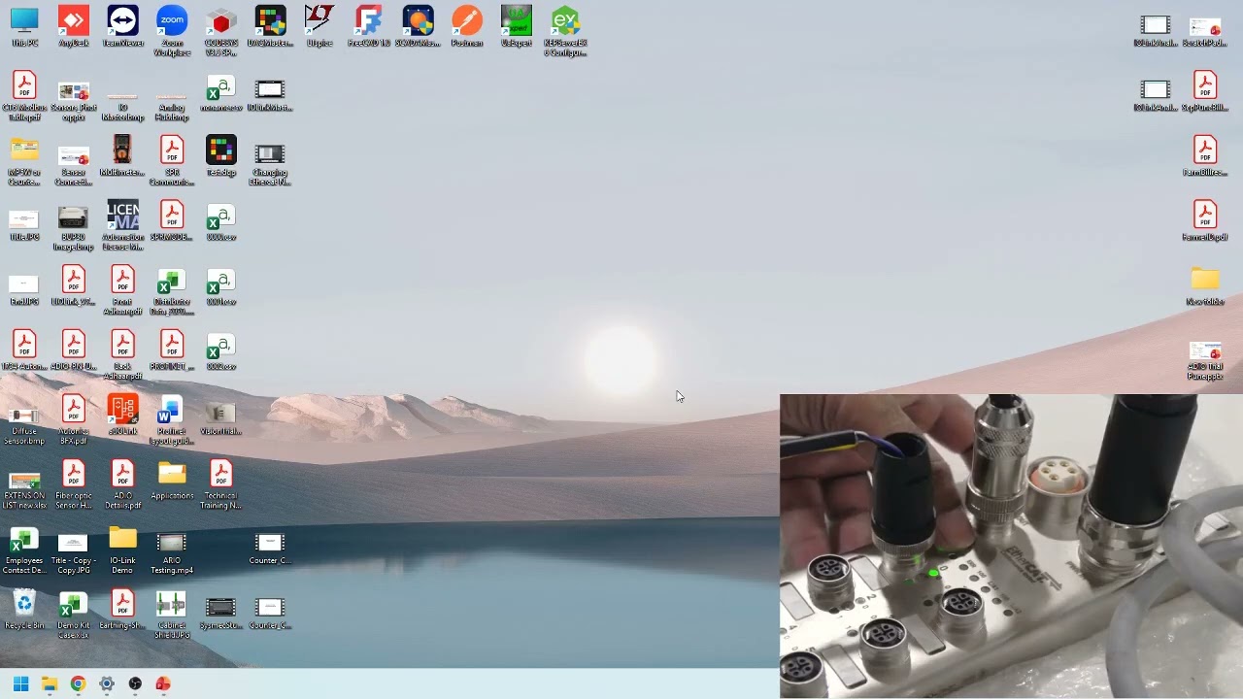
Task: Launch the Postman shortcut
Action: point(467,27)
